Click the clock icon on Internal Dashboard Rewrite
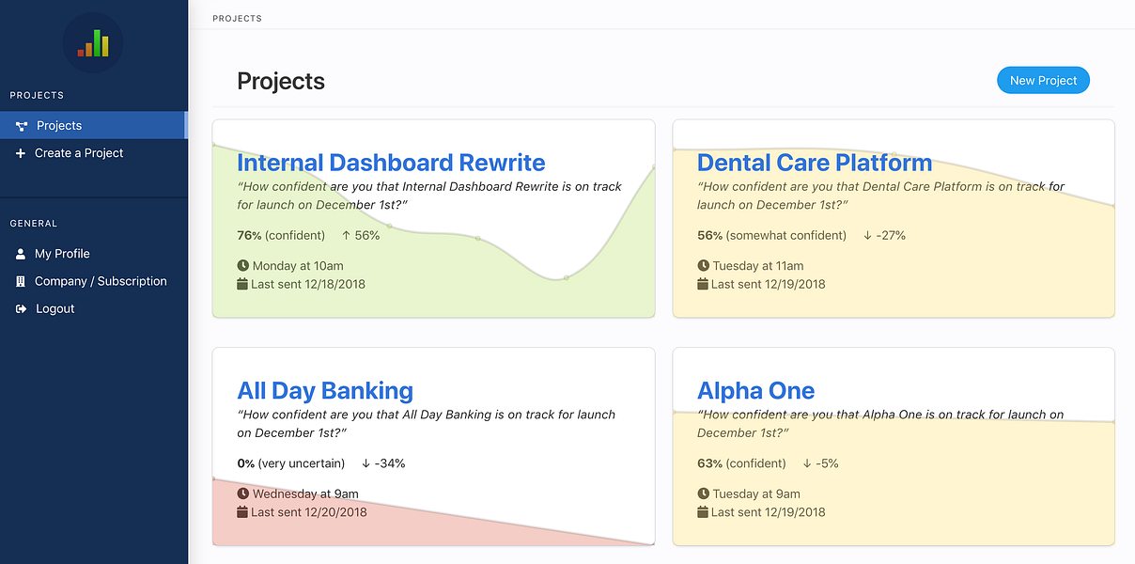Viewport: 1135px width, 564px height. click(x=243, y=265)
